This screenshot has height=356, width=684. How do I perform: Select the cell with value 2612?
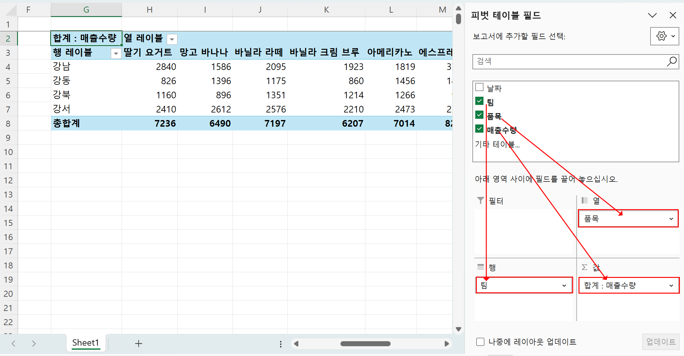coord(205,109)
